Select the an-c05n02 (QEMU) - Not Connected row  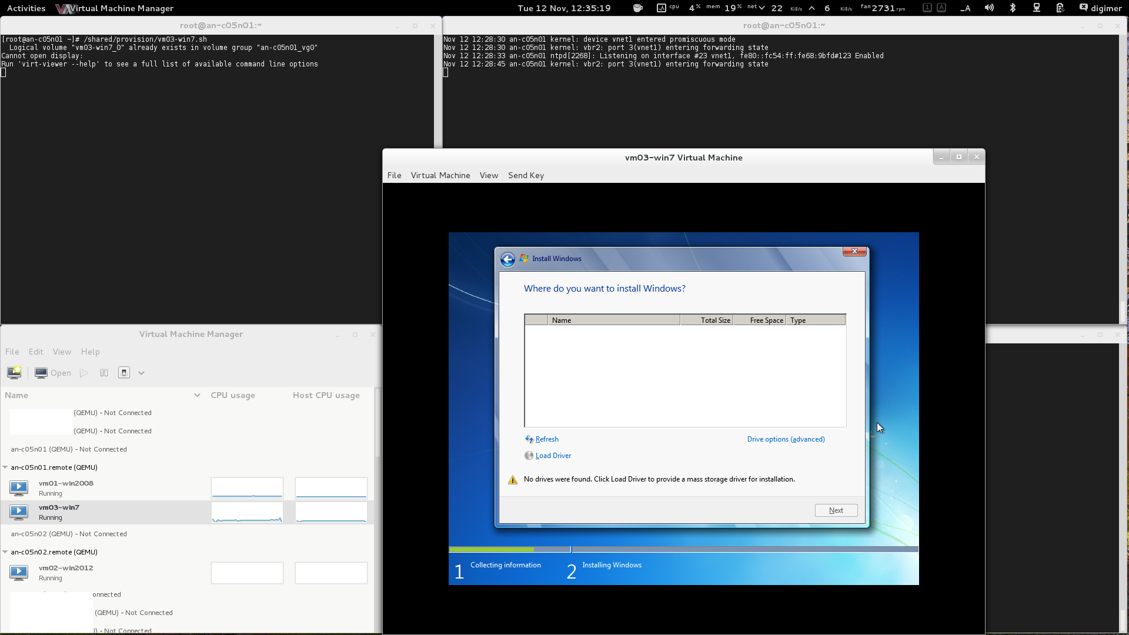tap(187, 534)
